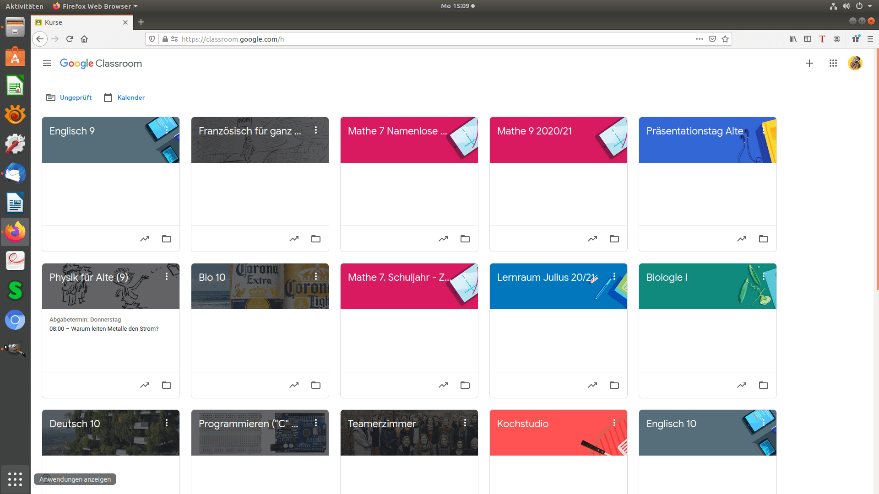879x494 pixels.
Task: Launch Thunderbird mail from the dock
Action: pos(15,174)
